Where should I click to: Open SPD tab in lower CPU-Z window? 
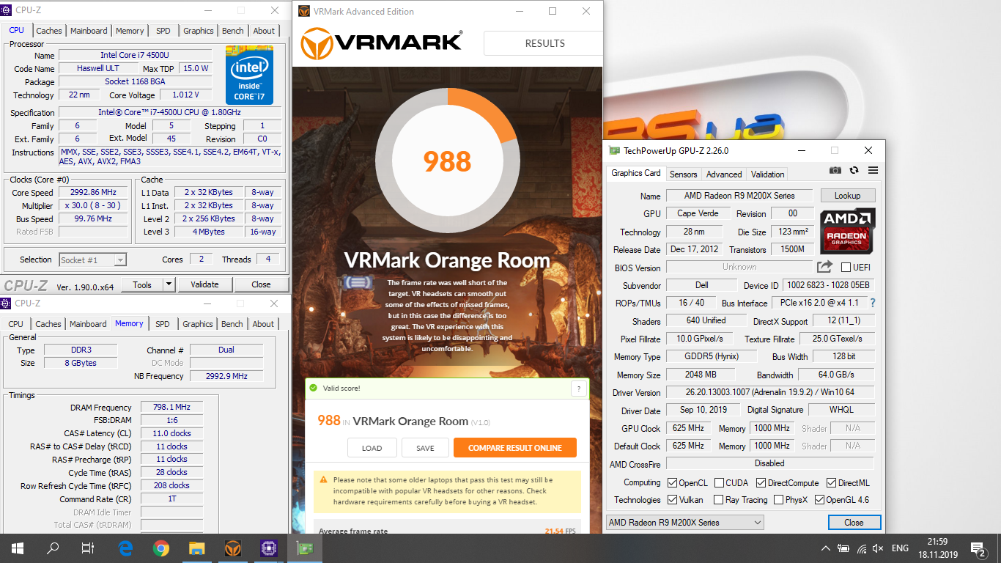(x=163, y=324)
